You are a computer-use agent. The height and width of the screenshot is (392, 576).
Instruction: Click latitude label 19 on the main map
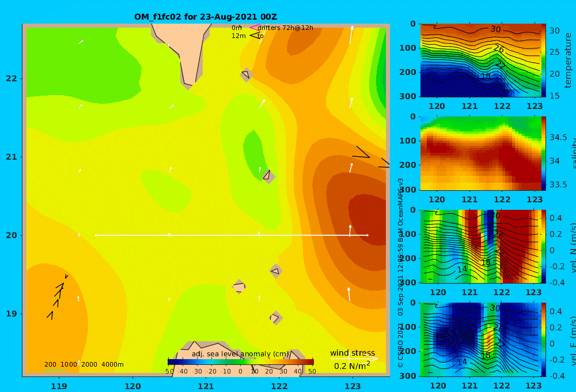pyautogui.click(x=12, y=314)
